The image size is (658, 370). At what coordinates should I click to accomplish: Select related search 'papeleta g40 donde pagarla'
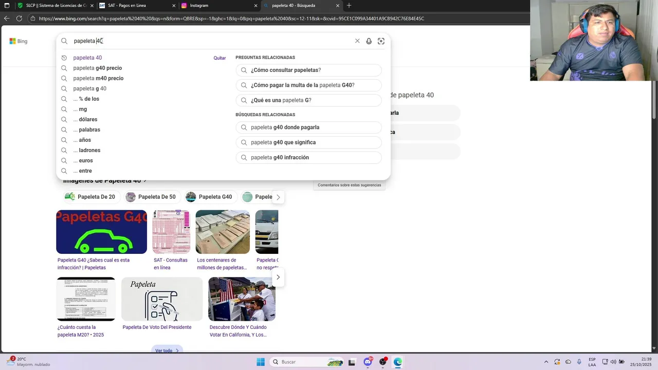tap(308, 127)
